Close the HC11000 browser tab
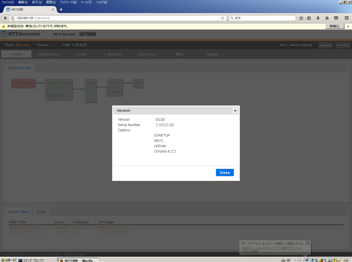 click(x=53, y=9)
